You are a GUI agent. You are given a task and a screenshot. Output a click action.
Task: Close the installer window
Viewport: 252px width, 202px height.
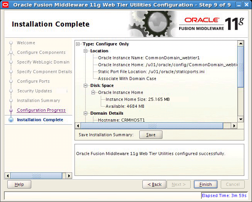pos(247,5)
